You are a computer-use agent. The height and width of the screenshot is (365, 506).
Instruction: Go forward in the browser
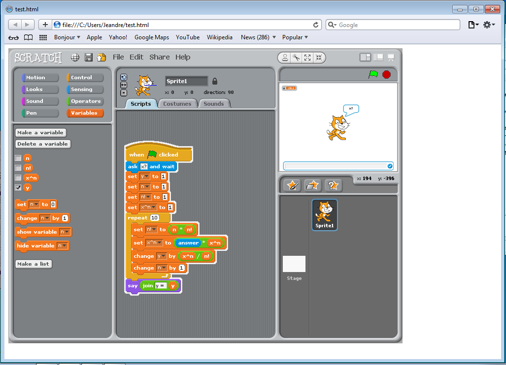pyautogui.click(x=28, y=25)
